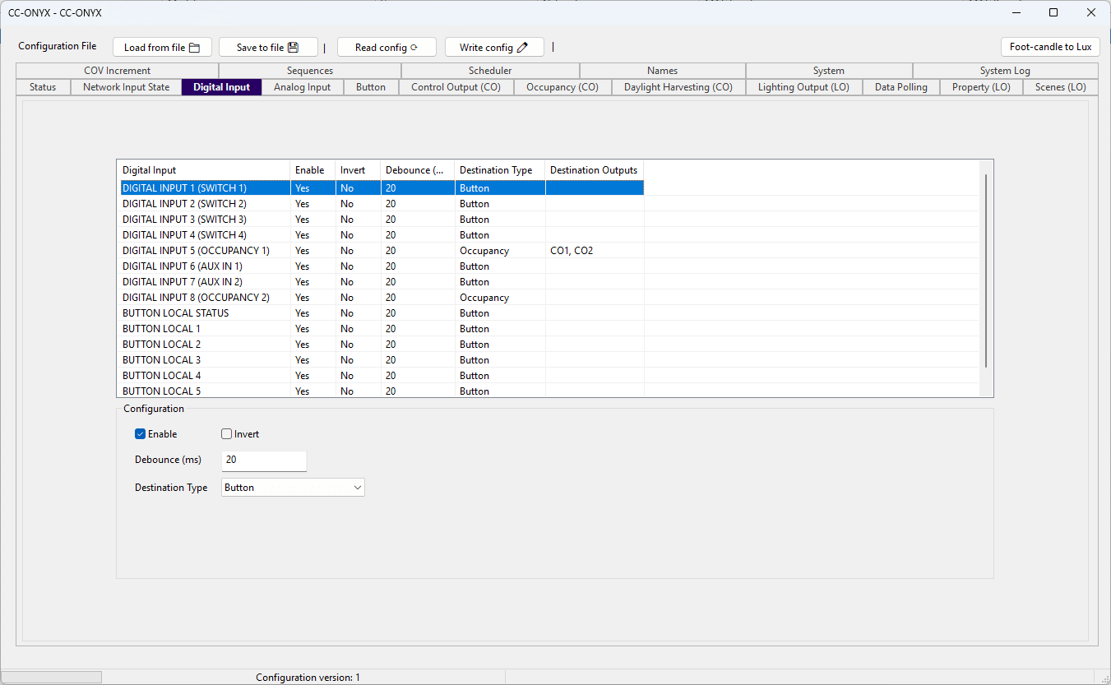Viewport: 1111px width, 685px height.
Task: Click the Enable column header
Action: 312,170
